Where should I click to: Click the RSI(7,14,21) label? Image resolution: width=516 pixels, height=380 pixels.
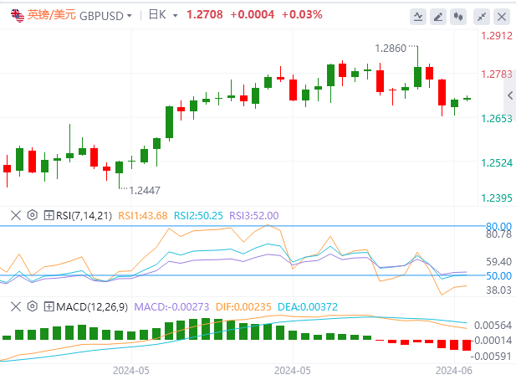pyautogui.click(x=84, y=216)
